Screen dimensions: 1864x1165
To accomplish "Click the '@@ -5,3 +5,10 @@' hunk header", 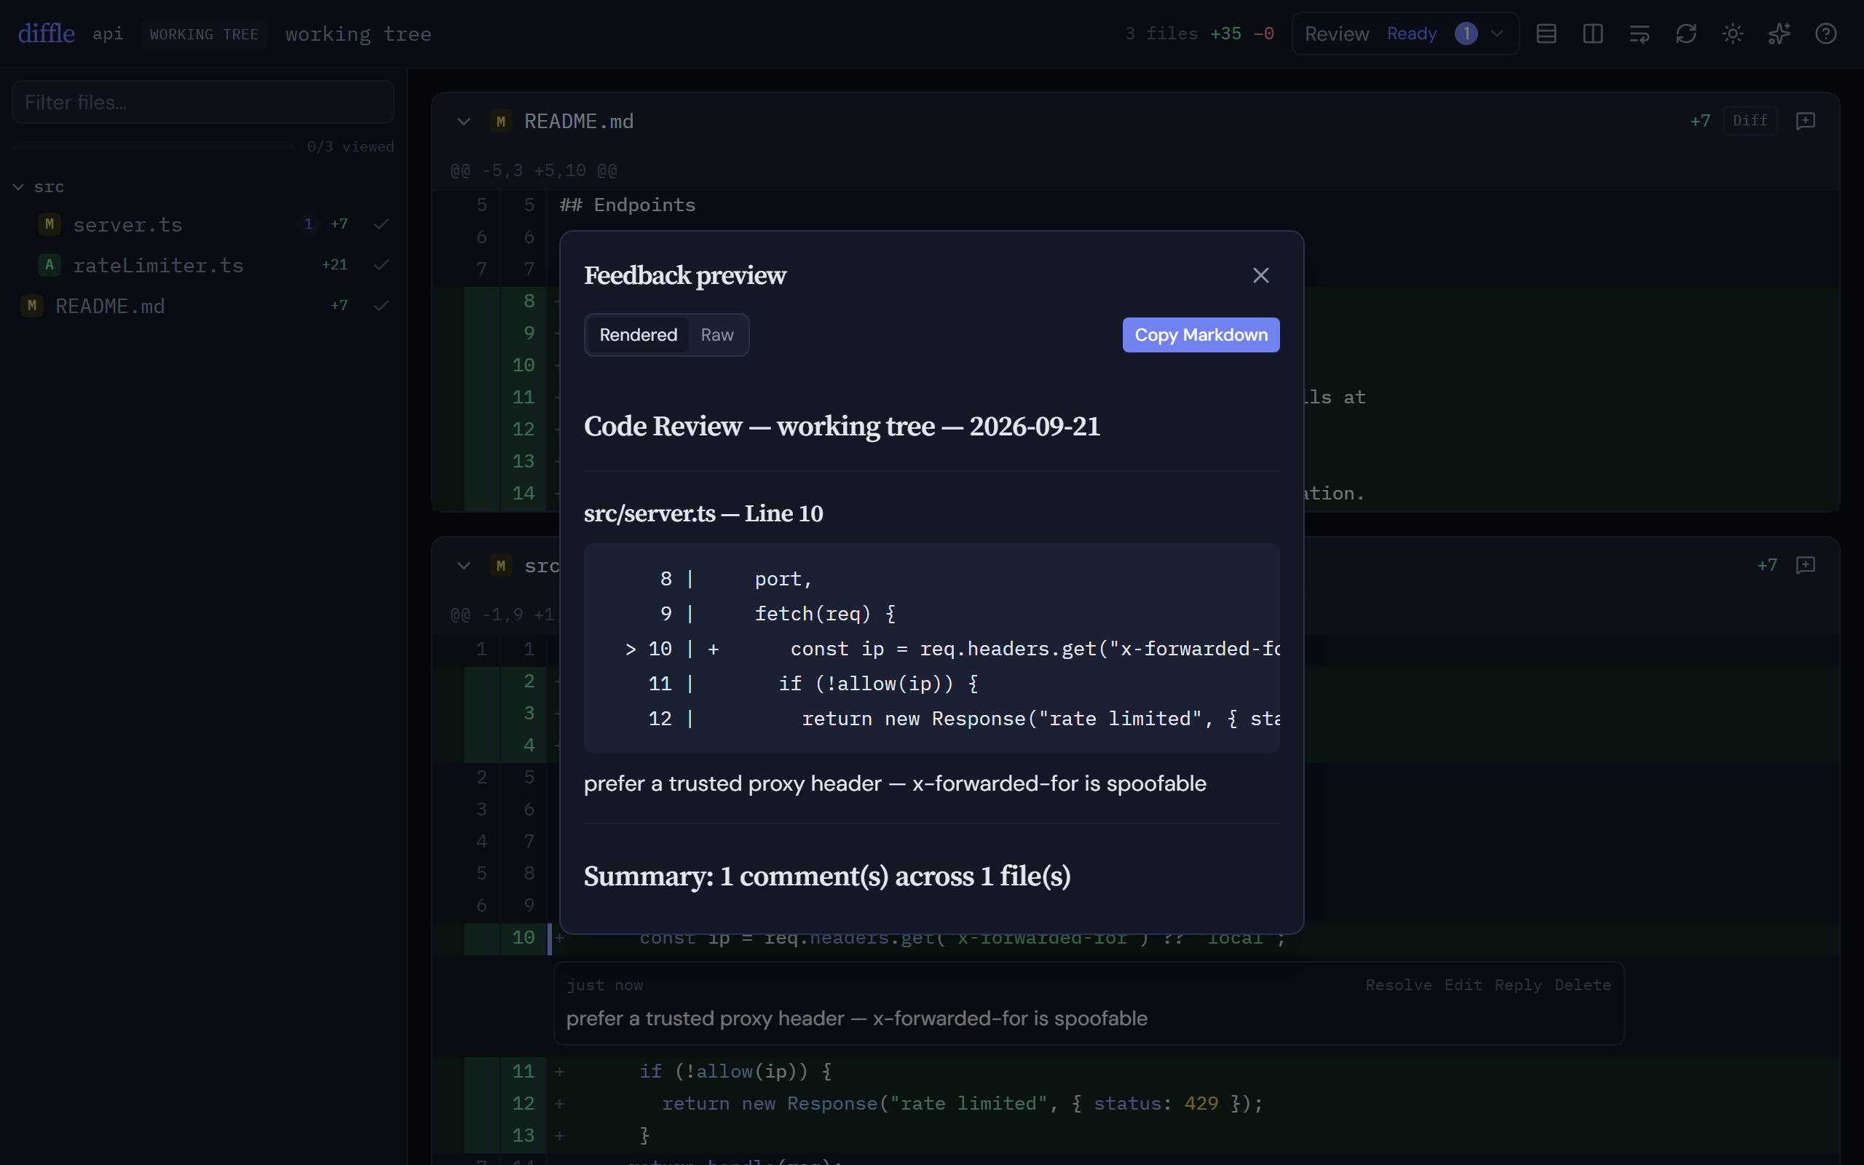I will pyautogui.click(x=533, y=170).
